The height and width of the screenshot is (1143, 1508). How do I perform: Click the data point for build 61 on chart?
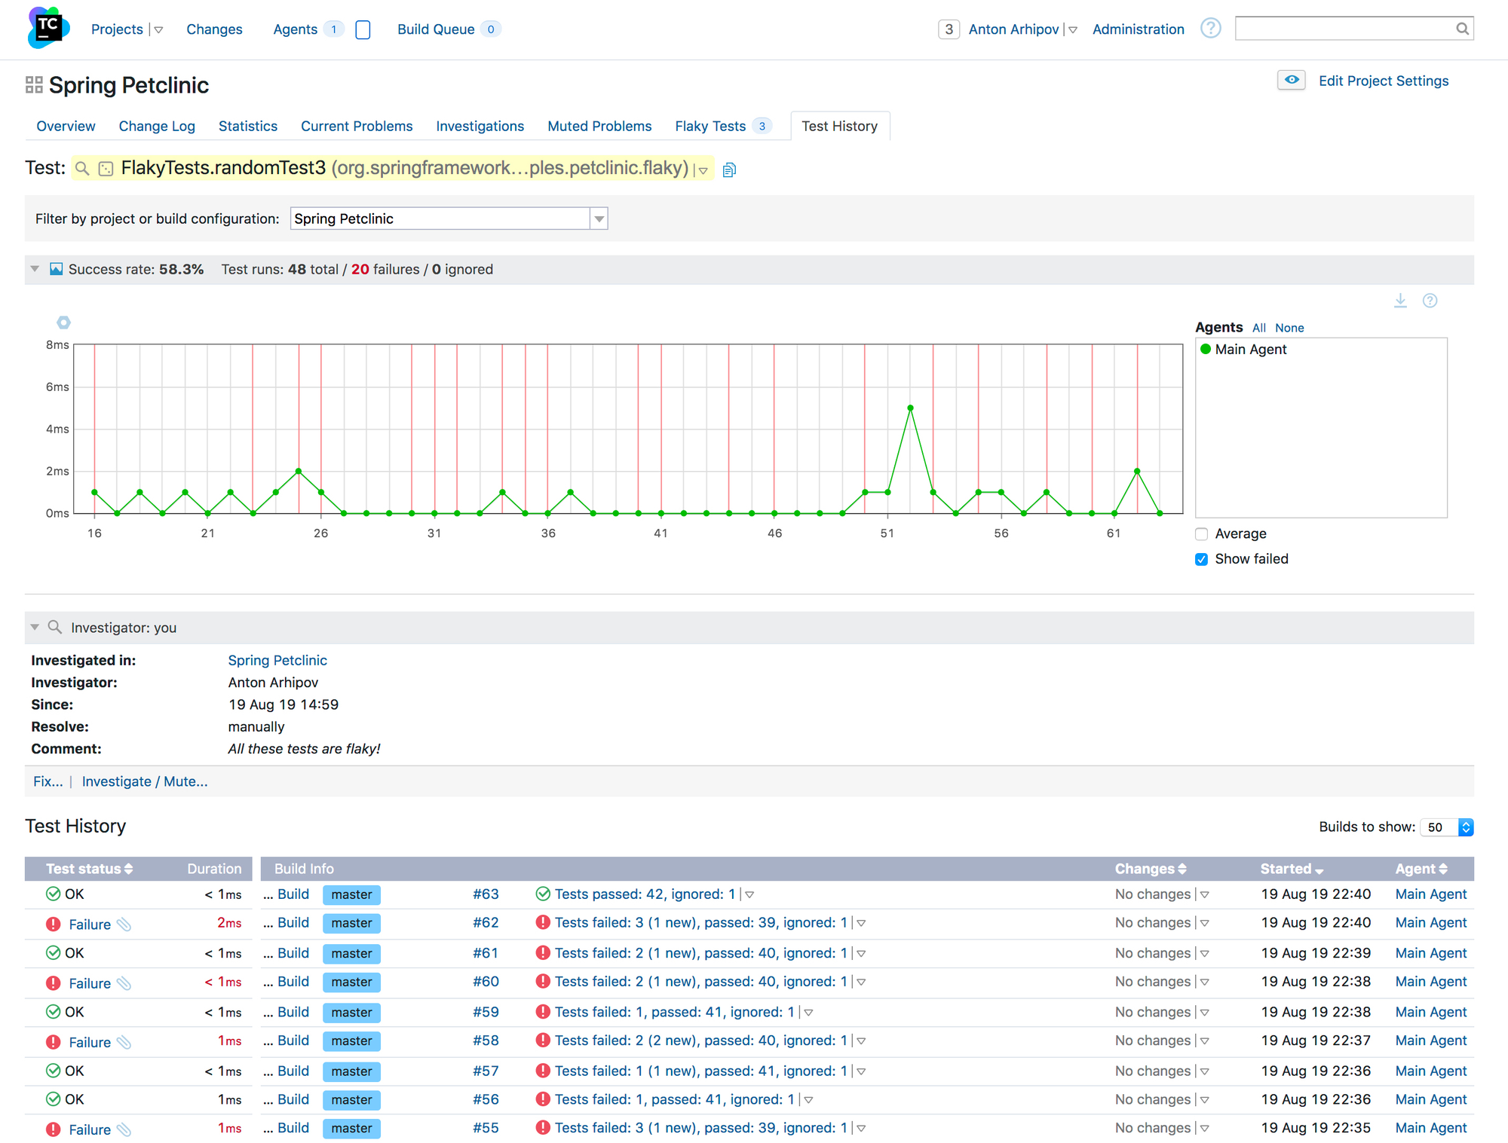coord(1114,513)
